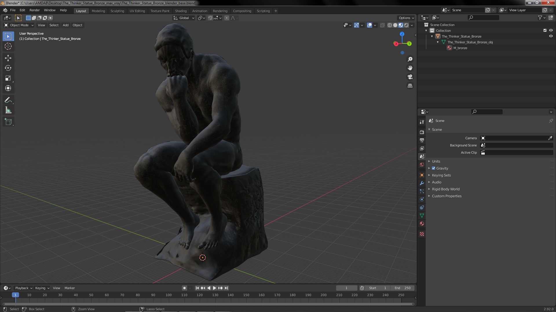Open the Texture properties checker tab
Viewport: 556px width, 312px height.
pos(422,234)
